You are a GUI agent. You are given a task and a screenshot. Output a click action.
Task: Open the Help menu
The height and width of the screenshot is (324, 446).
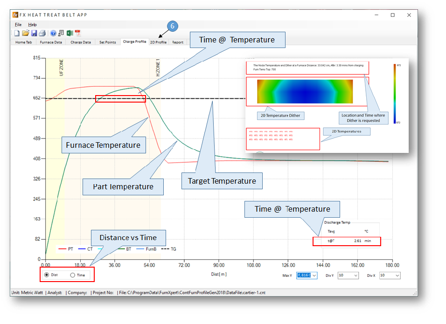pos(33,25)
